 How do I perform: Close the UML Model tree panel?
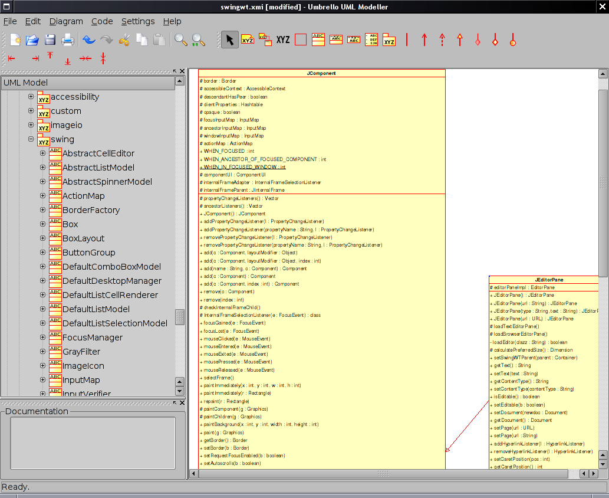182,71
